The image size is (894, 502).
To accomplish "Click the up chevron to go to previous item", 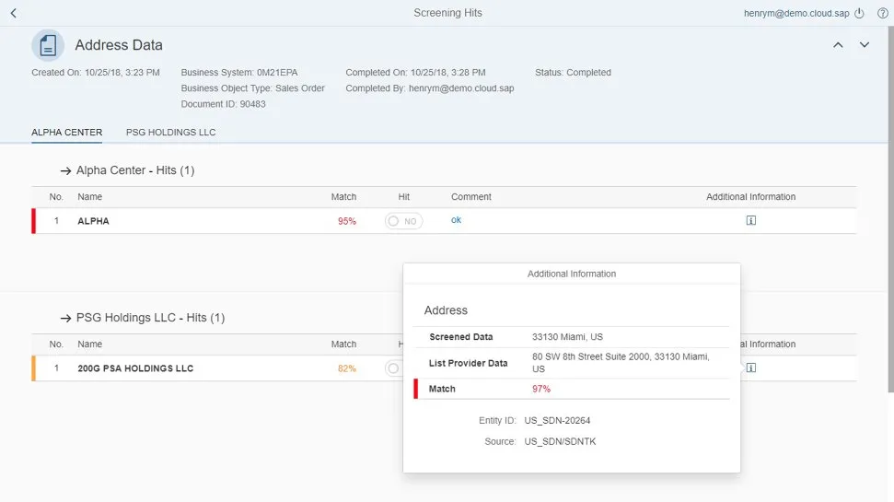I will [838, 45].
